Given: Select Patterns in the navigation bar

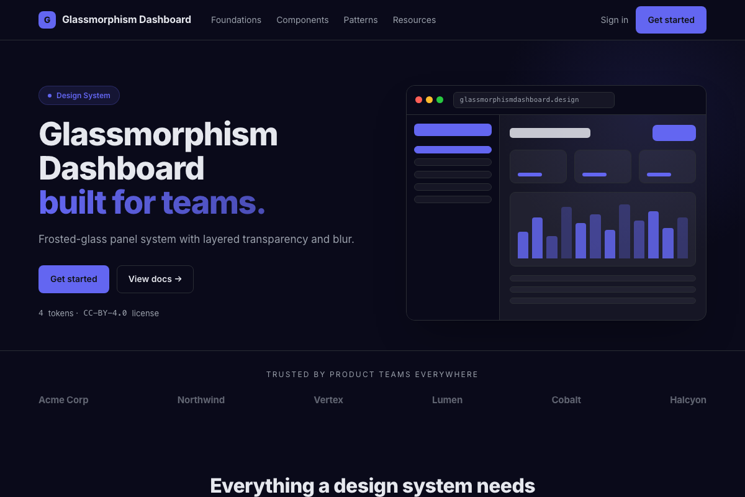Looking at the screenshot, I should click(361, 20).
